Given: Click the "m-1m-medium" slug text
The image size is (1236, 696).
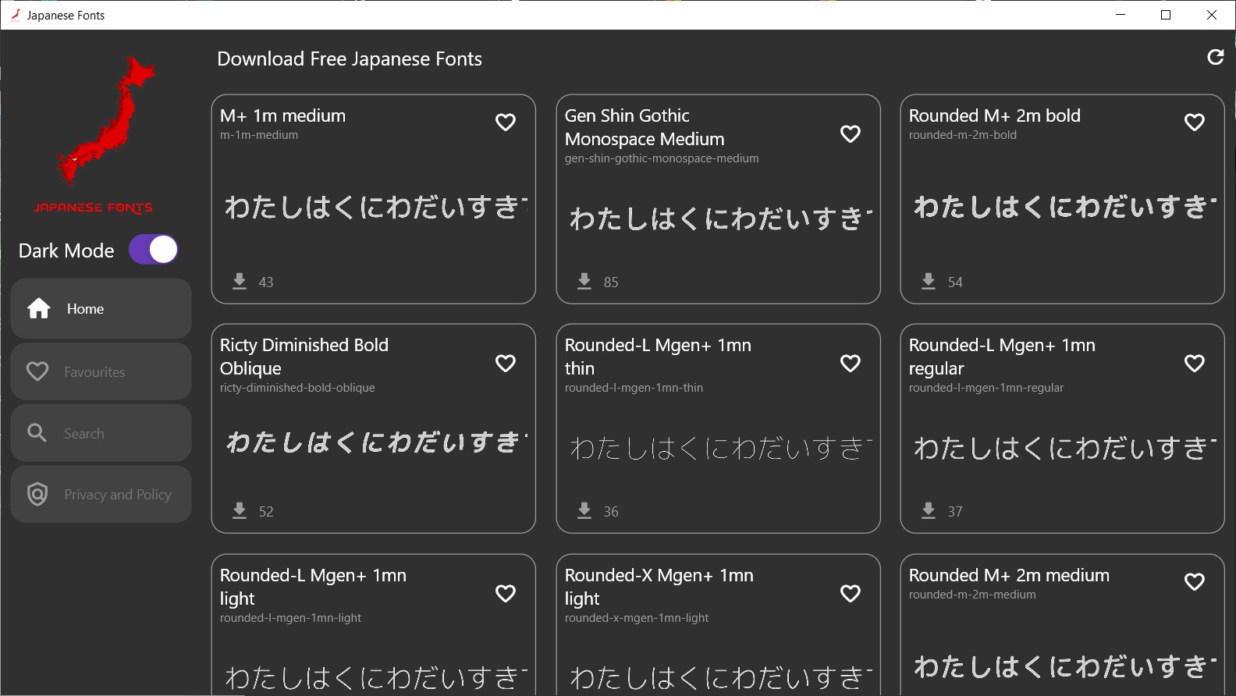Looking at the screenshot, I should point(259,135).
